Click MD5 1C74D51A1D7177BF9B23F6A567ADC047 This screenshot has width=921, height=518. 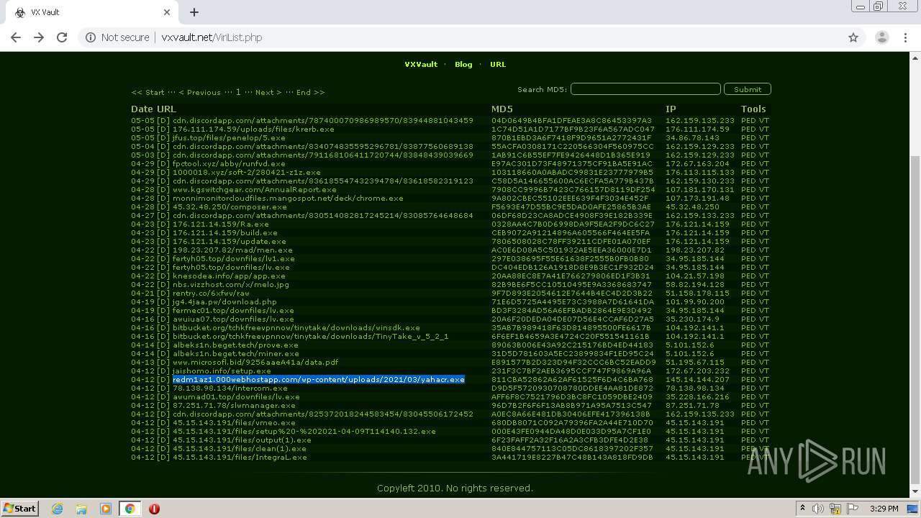pyautogui.click(x=573, y=129)
